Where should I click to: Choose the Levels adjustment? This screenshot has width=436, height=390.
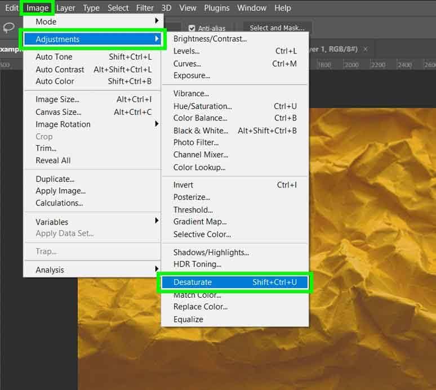point(186,51)
